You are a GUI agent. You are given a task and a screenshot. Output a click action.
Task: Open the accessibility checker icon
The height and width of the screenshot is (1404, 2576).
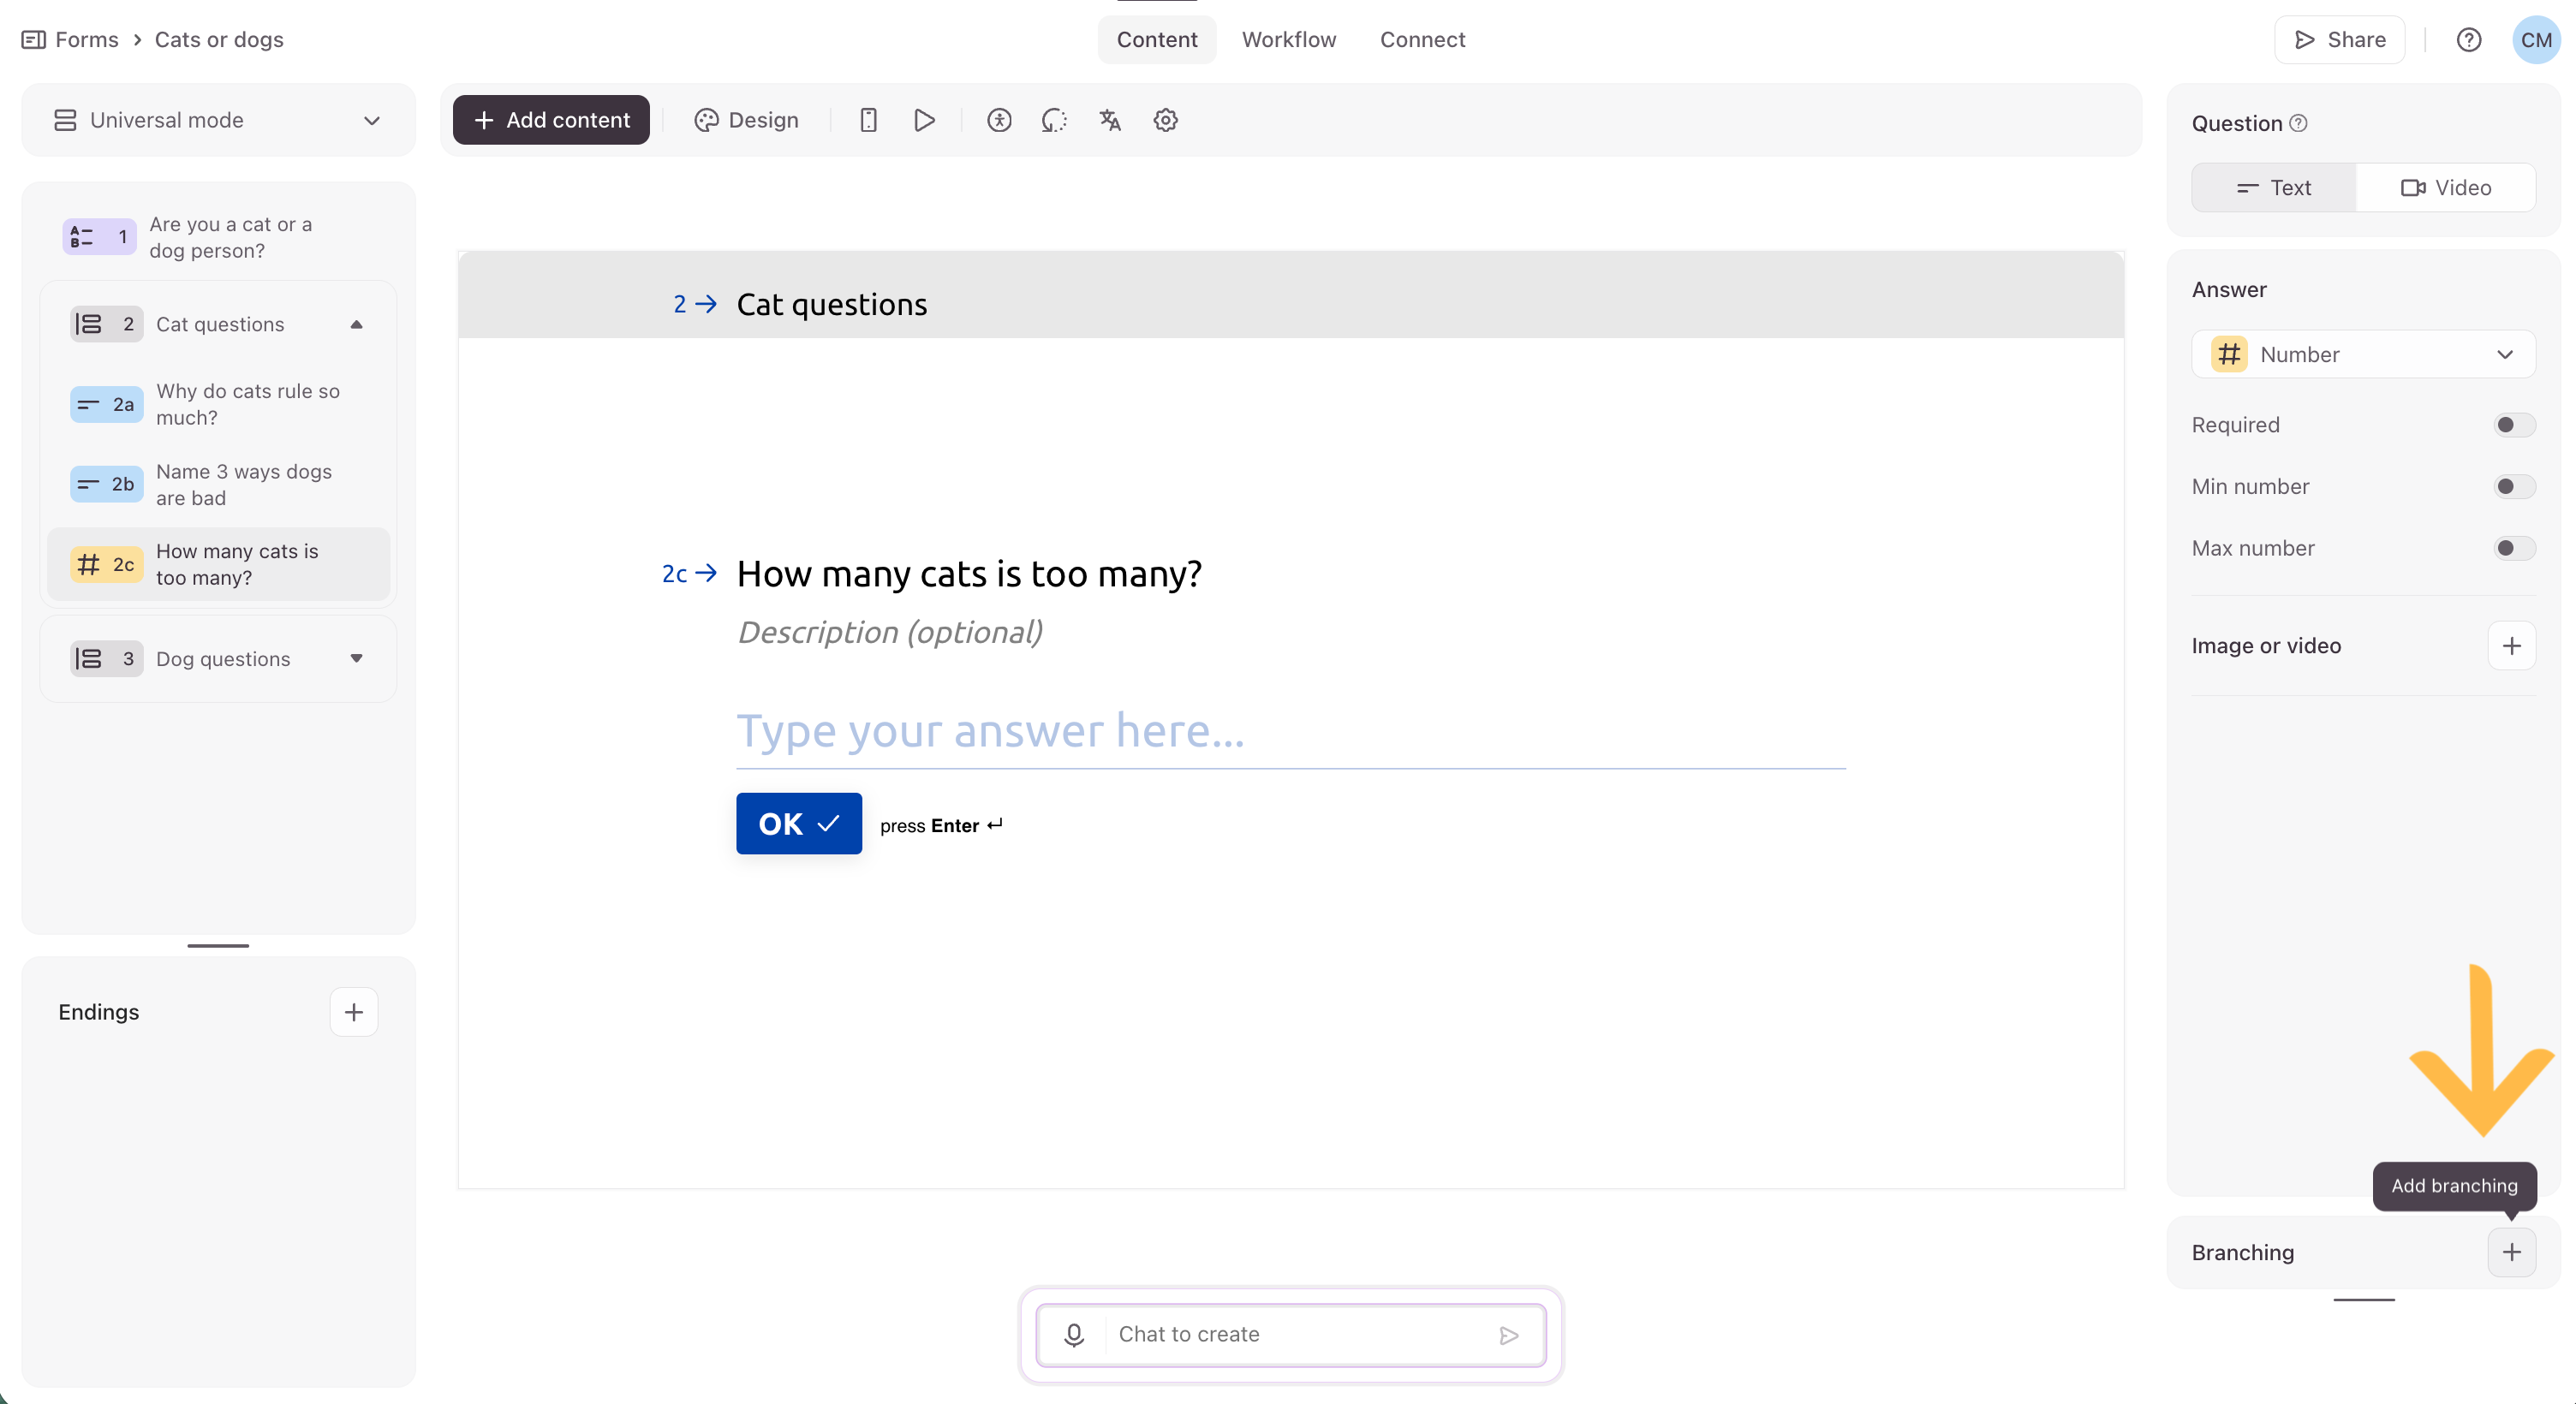(998, 120)
